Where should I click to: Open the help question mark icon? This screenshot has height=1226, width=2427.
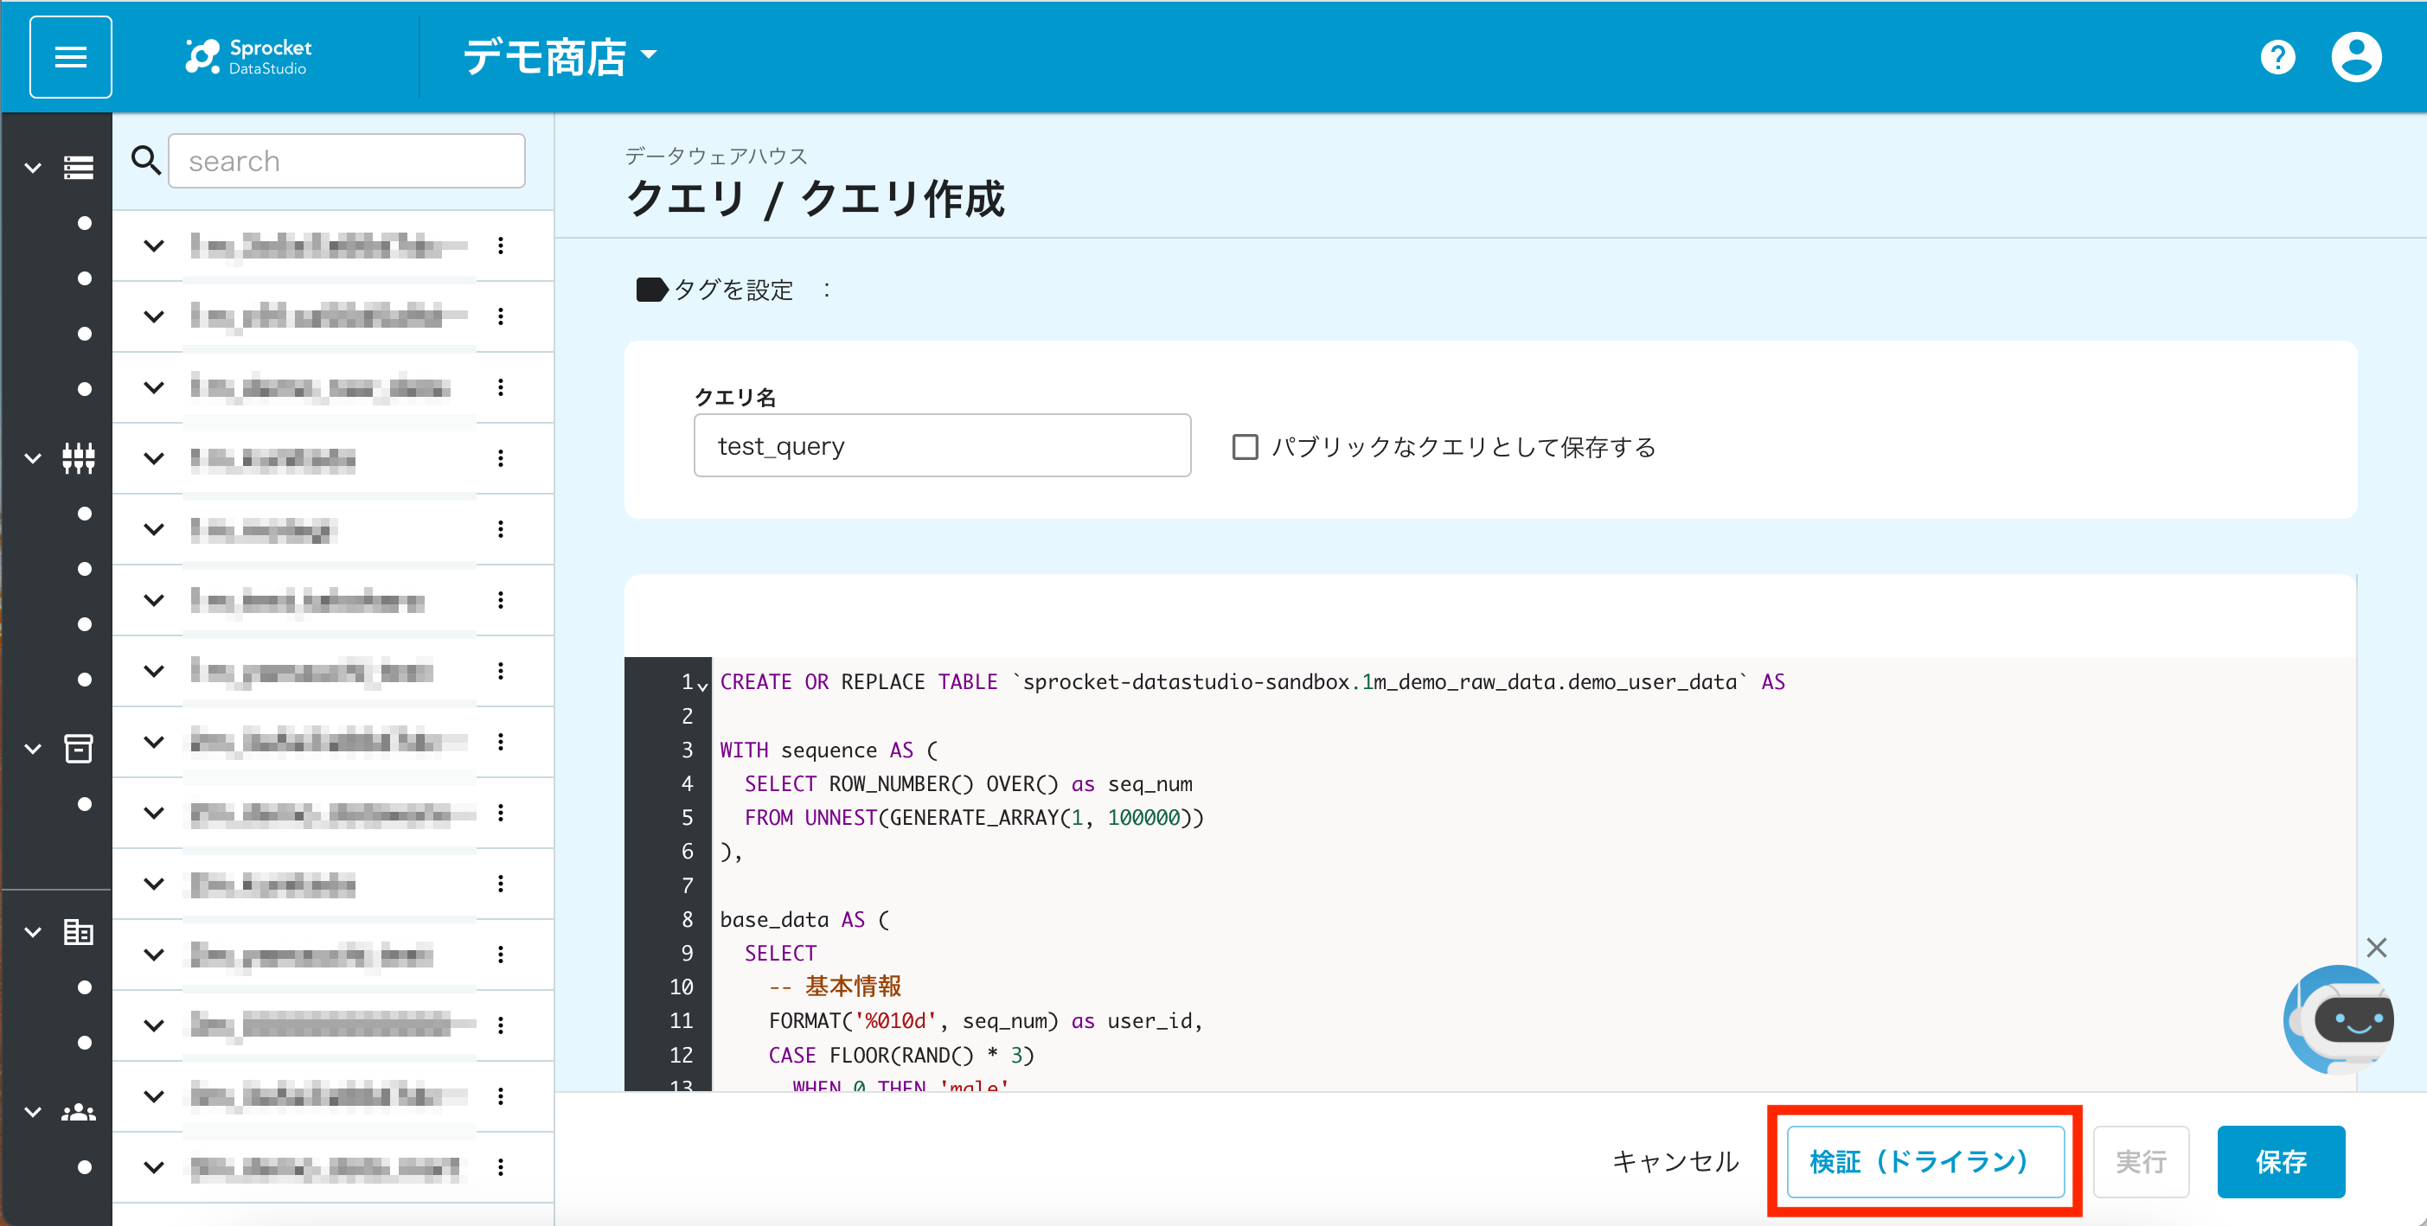point(2277,57)
